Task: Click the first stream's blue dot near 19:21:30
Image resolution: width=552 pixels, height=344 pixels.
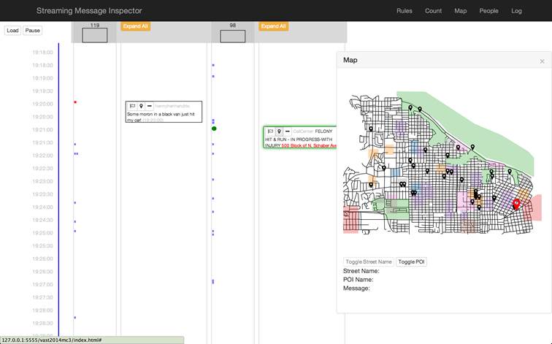Action: (74, 145)
